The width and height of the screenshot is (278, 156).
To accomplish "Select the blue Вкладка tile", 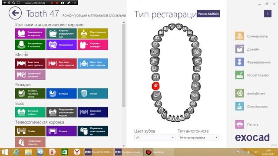I will (x=62, y=94).
